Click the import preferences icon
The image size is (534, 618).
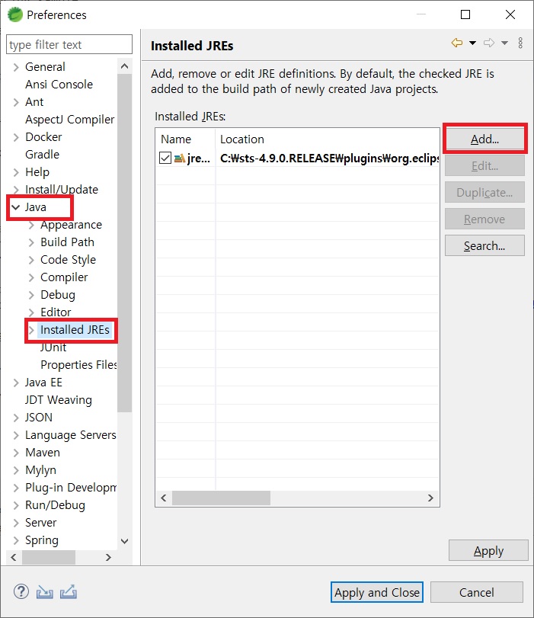44,591
